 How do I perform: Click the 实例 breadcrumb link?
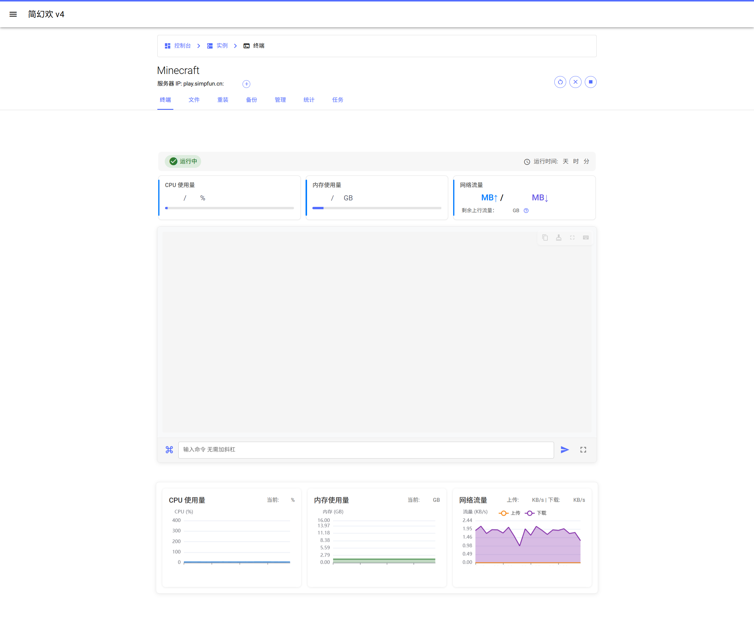coord(222,46)
